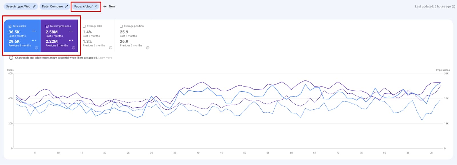
Task: Open help on the Total clicks card
Action: pyautogui.click(x=36, y=48)
